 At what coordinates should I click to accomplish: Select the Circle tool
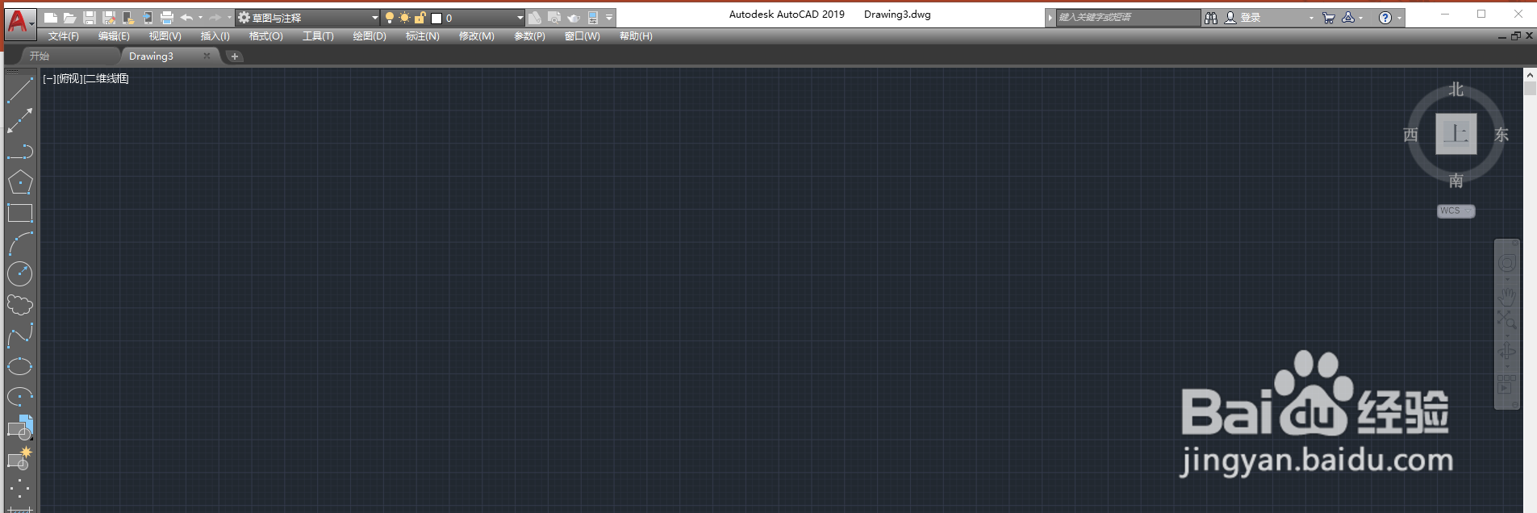click(x=20, y=274)
